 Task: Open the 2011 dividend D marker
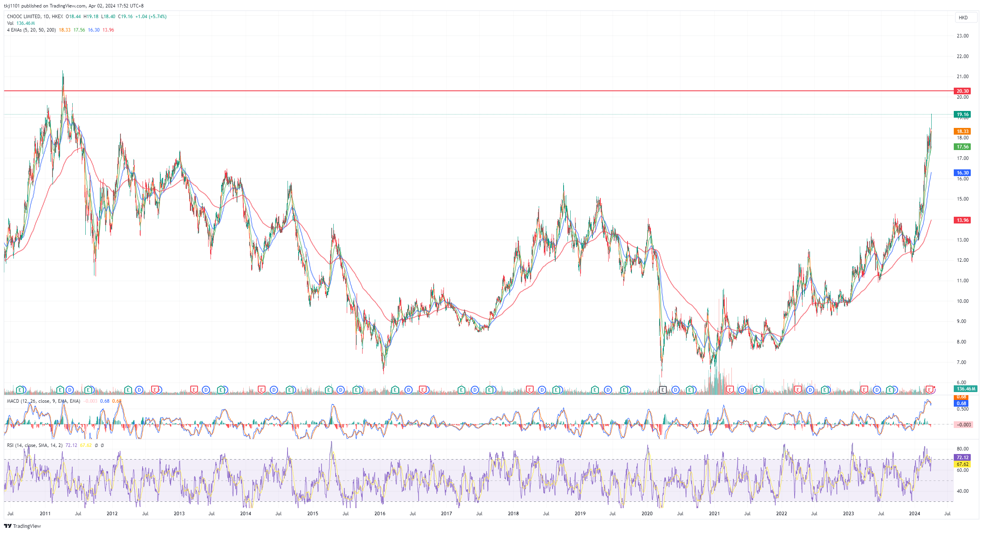pyautogui.click(x=70, y=390)
